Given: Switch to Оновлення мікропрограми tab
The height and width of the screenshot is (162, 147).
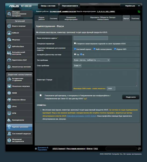Looking at the screenshot, I should point(71,18).
